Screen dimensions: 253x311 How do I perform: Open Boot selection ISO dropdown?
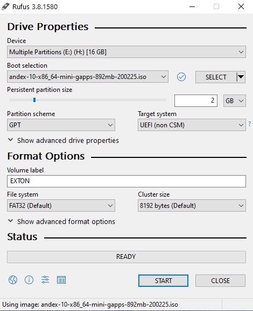[x=88, y=77]
